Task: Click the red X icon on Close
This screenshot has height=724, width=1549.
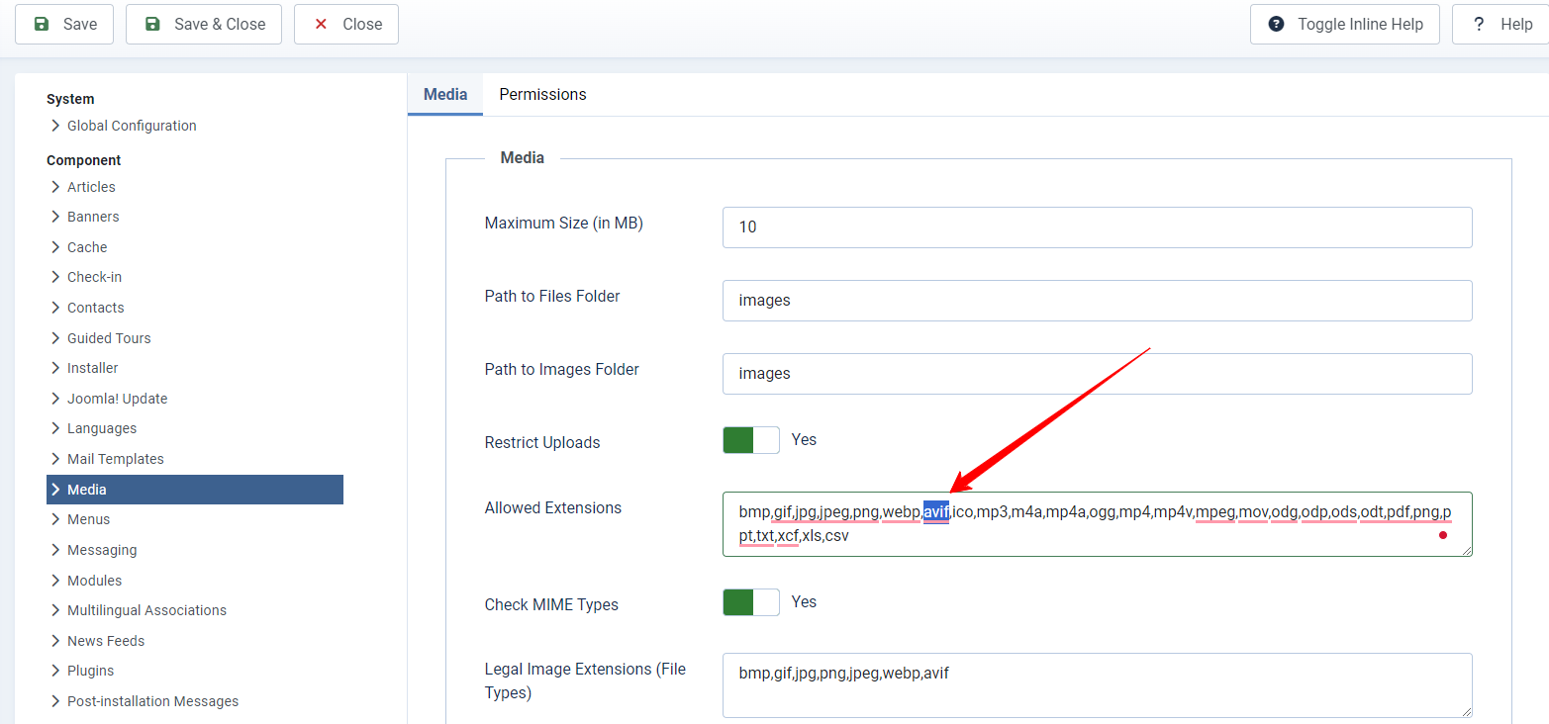Action: (x=321, y=25)
